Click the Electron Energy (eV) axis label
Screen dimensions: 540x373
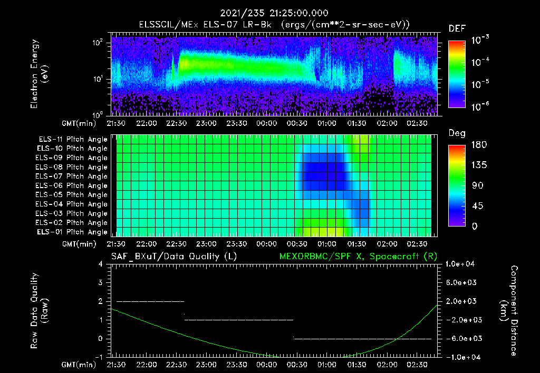pos(39,74)
